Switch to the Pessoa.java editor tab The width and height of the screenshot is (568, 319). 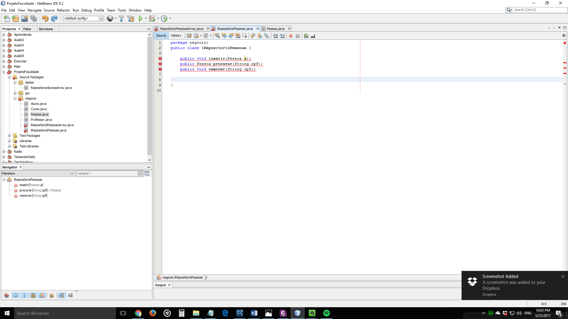[x=275, y=29]
